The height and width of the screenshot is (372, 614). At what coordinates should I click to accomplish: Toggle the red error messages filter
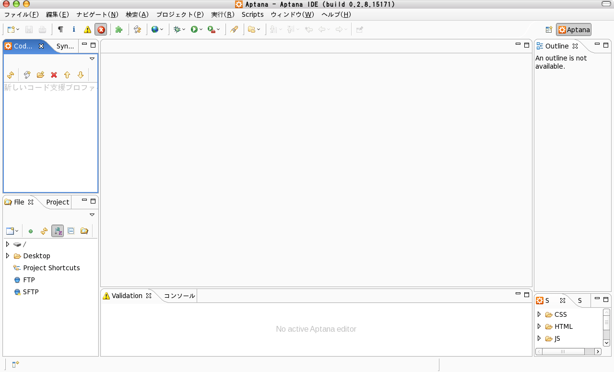coord(101,29)
